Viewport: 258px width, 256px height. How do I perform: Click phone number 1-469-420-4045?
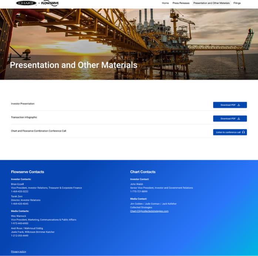20,204
